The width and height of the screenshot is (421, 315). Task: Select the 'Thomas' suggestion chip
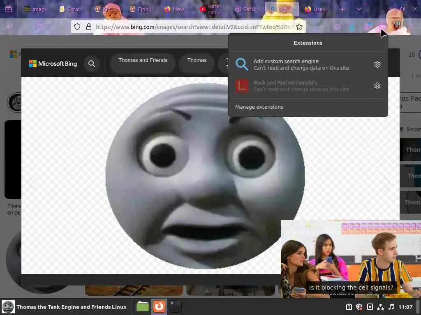(197, 64)
